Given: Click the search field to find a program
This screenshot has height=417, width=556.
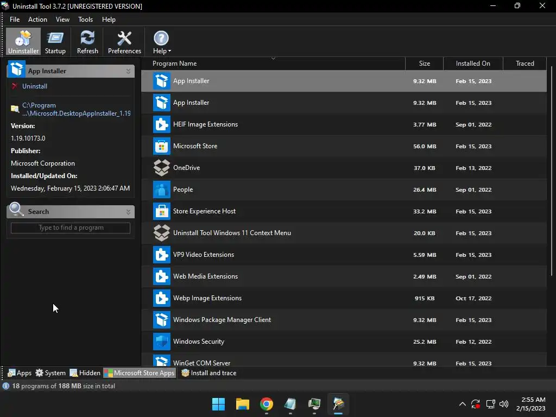Looking at the screenshot, I should coord(71,228).
